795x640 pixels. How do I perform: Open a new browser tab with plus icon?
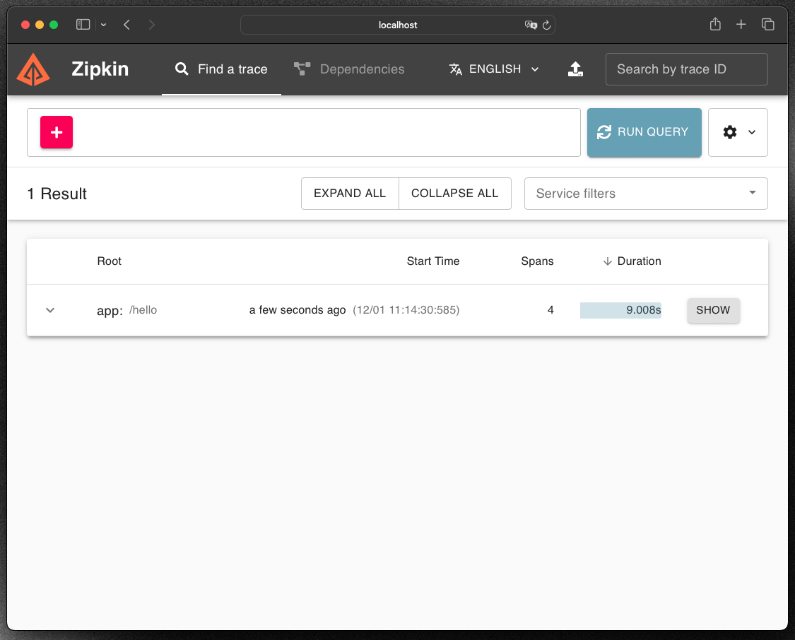(741, 24)
